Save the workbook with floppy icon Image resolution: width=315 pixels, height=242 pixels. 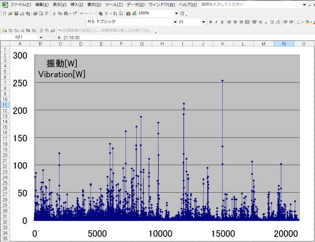[x=16, y=13]
